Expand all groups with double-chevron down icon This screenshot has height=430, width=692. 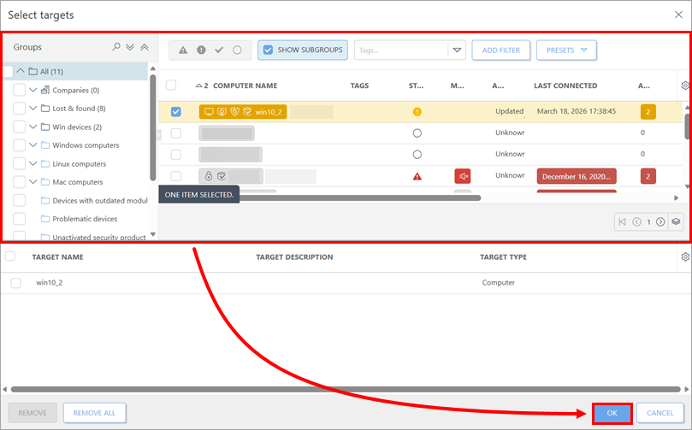pyautogui.click(x=130, y=48)
